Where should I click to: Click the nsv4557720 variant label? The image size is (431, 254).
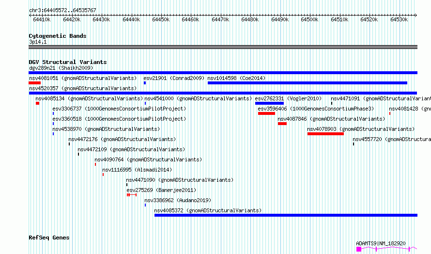(x=392, y=139)
